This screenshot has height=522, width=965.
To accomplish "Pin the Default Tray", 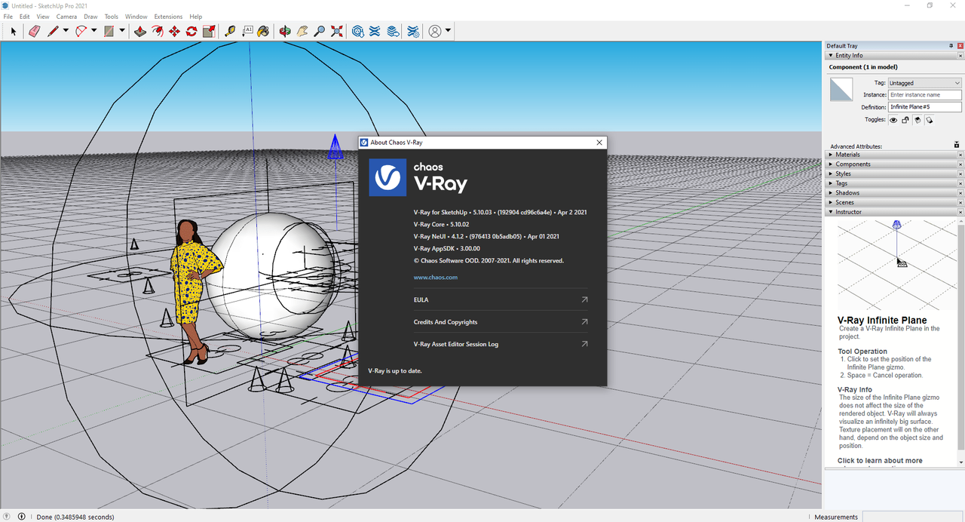I will click(951, 46).
